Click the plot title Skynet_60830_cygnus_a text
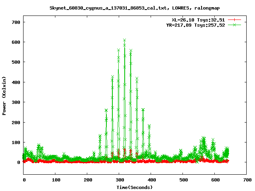 pyautogui.click(x=135, y=8)
